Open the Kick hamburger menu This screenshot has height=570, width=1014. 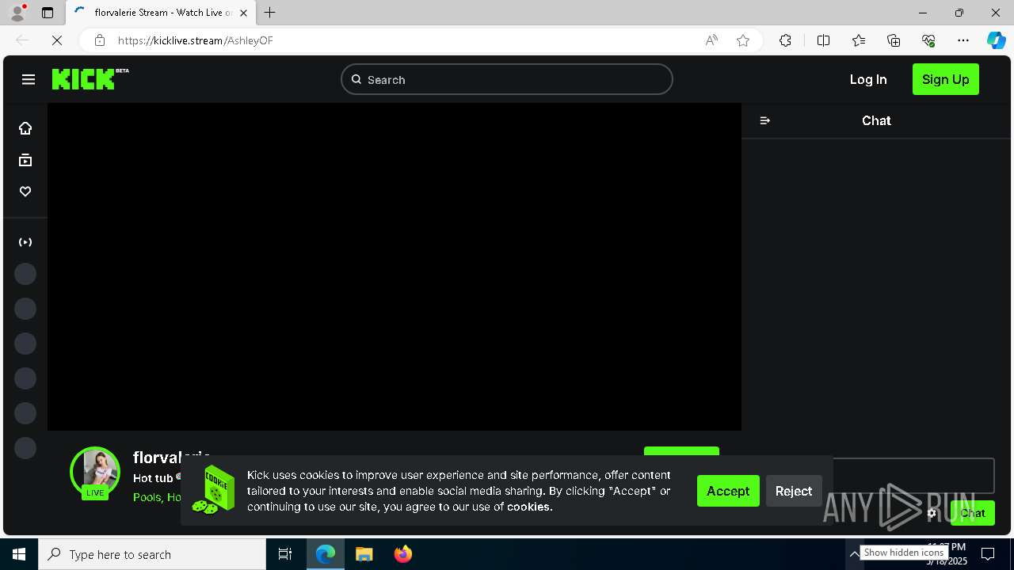[29, 79]
